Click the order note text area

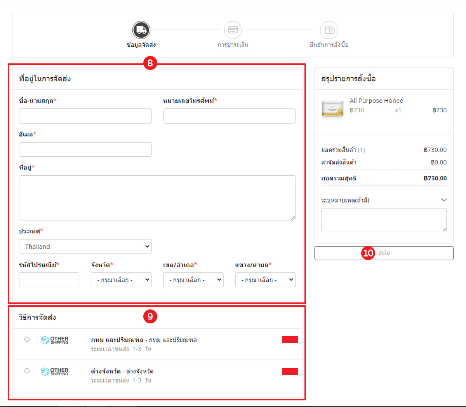[x=383, y=220]
